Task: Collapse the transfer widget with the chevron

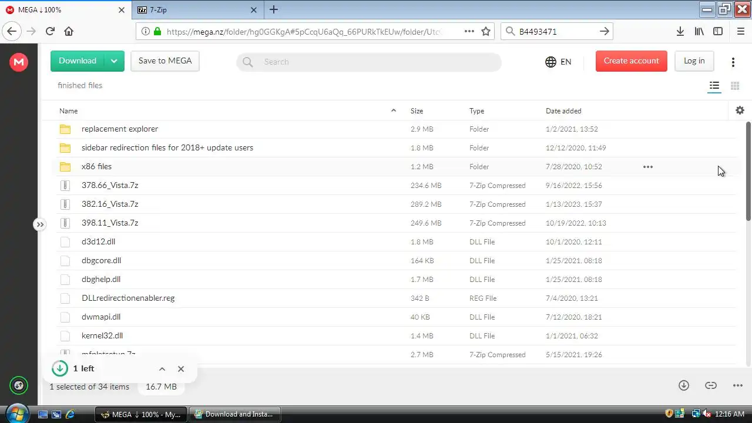Action: point(162,369)
